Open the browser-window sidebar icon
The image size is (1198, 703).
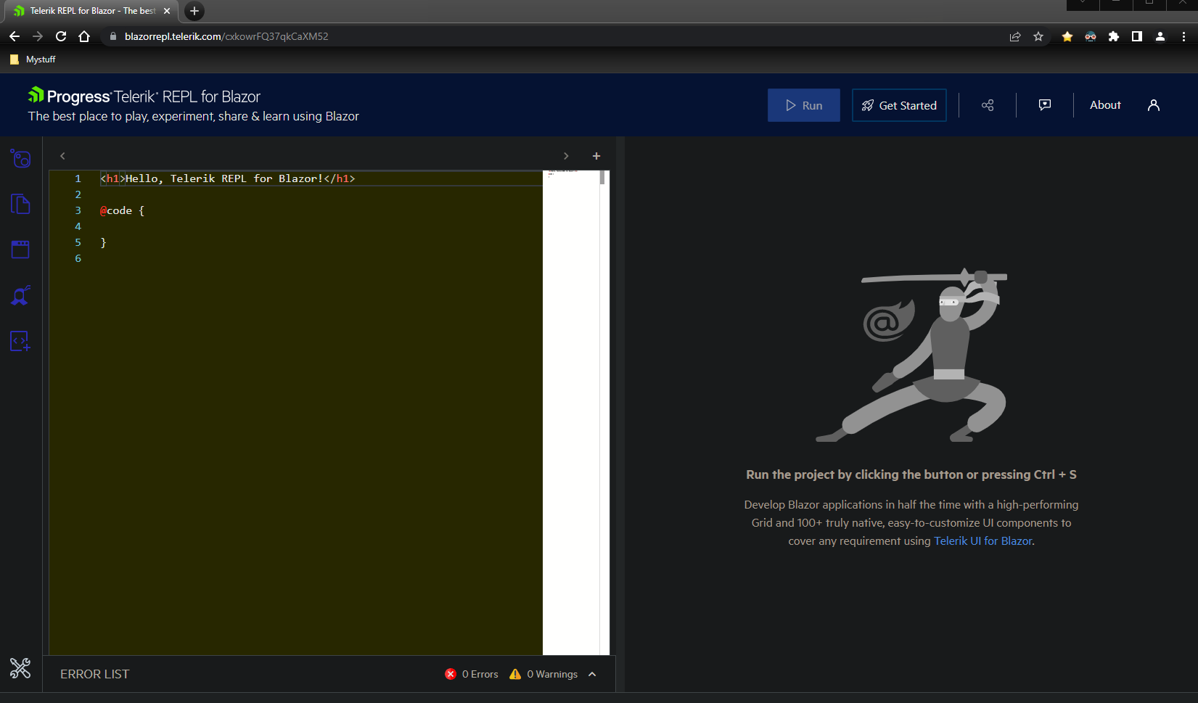[20, 250]
